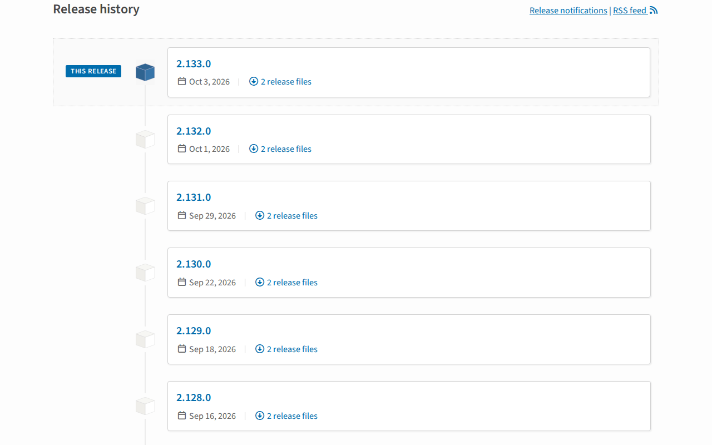Image resolution: width=712 pixels, height=445 pixels.
Task: Click the white cube icon for 2.128.0
Action: pyautogui.click(x=145, y=406)
